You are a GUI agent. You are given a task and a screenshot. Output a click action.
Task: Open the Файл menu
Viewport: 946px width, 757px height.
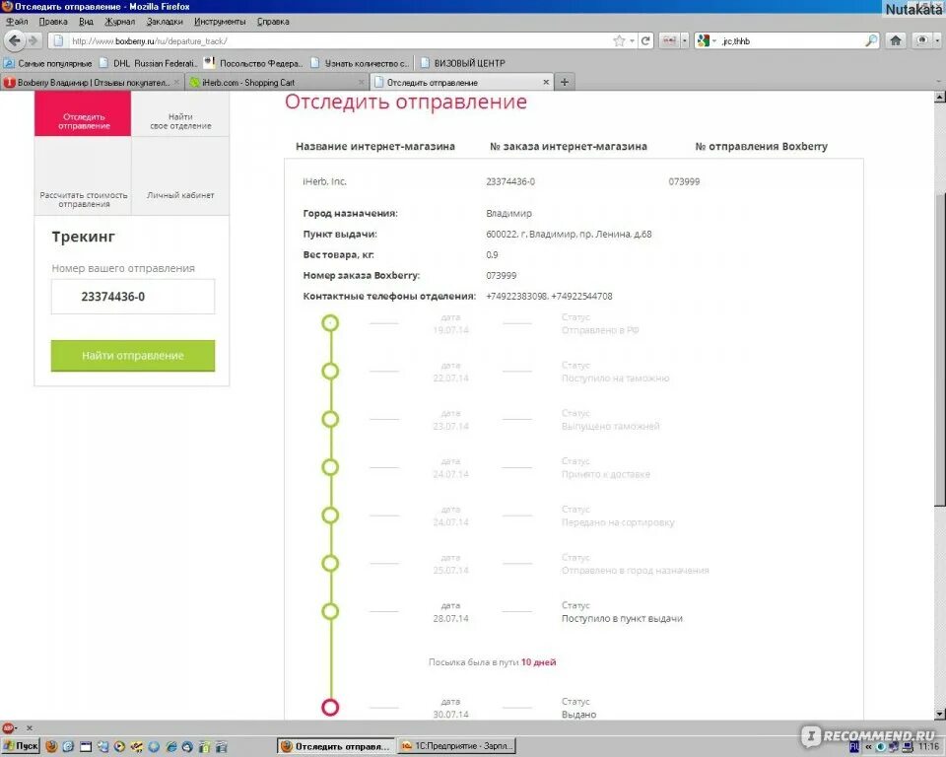tap(17, 21)
